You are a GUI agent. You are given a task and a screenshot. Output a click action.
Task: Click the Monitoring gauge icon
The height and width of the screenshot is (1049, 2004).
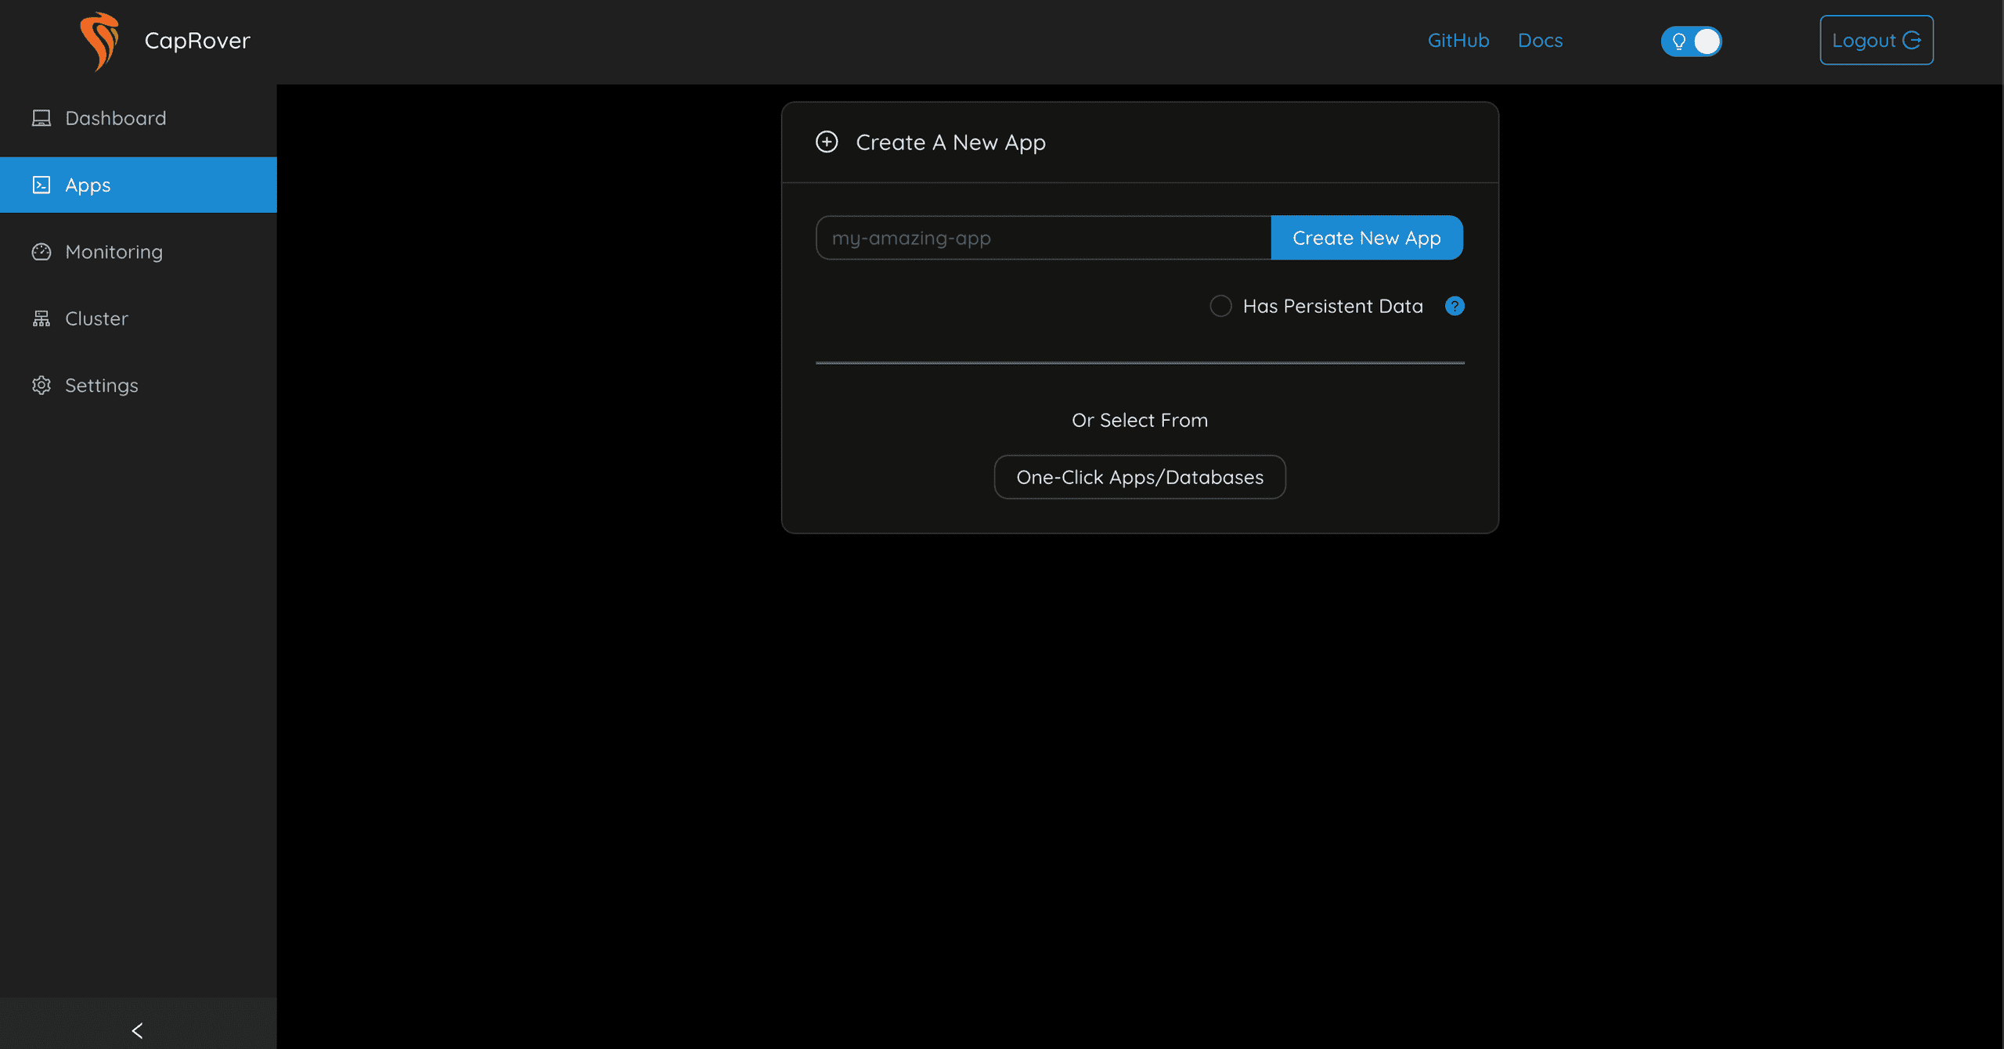[41, 252]
